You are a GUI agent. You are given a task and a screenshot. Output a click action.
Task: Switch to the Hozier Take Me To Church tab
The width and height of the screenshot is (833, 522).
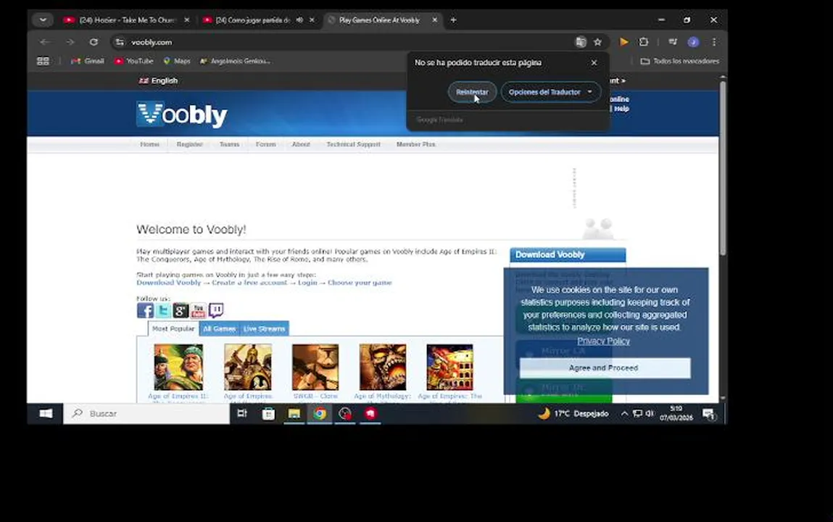click(x=126, y=20)
